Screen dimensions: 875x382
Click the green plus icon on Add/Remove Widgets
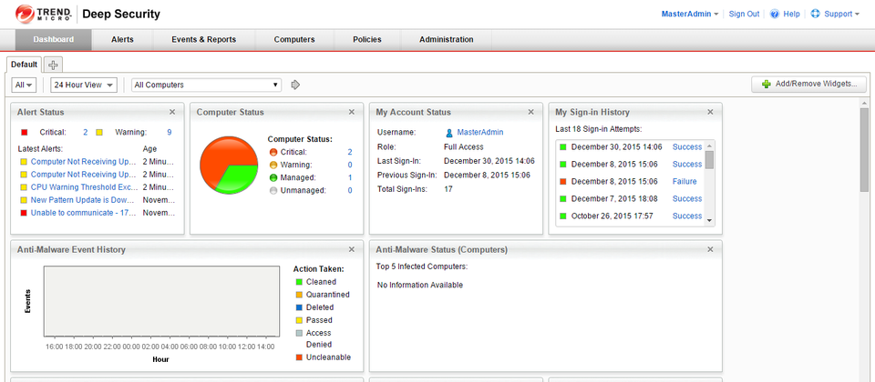767,84
